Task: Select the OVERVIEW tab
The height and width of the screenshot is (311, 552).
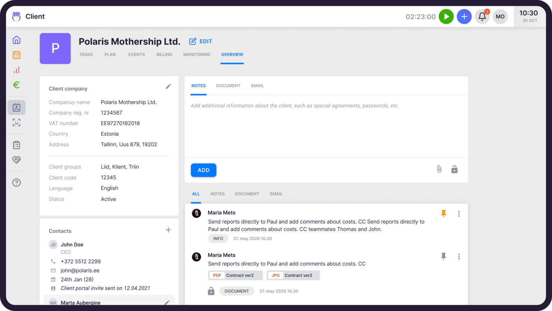Action: [232, 55]
